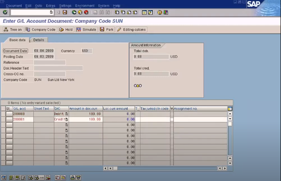
Task: Click the Tree on button
Action: coord(13,30)
